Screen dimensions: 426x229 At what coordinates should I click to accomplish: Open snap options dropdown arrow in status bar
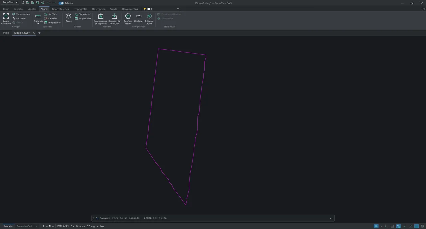381,226
